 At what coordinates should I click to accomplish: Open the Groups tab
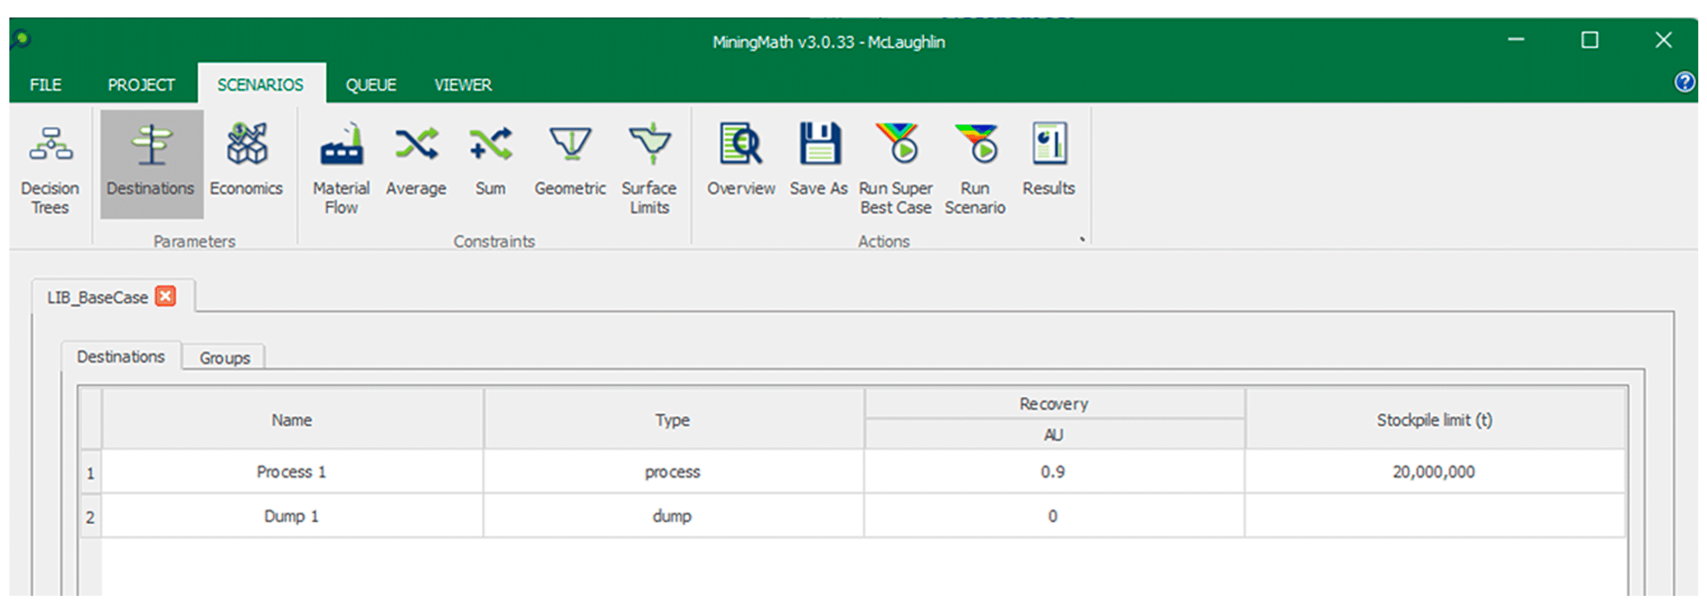click(225, 358)
